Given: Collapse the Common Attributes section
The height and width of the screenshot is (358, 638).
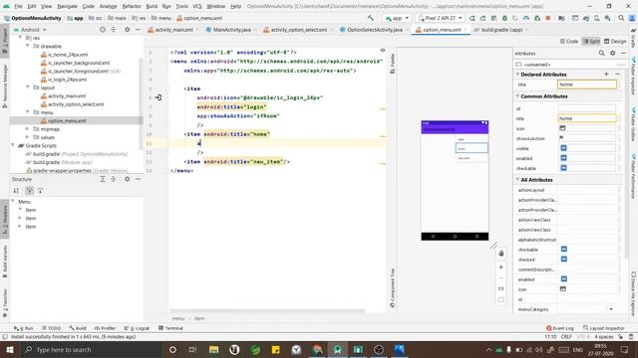Looking at the screenshot, I should pyautogui.click(x=517, y=96).
